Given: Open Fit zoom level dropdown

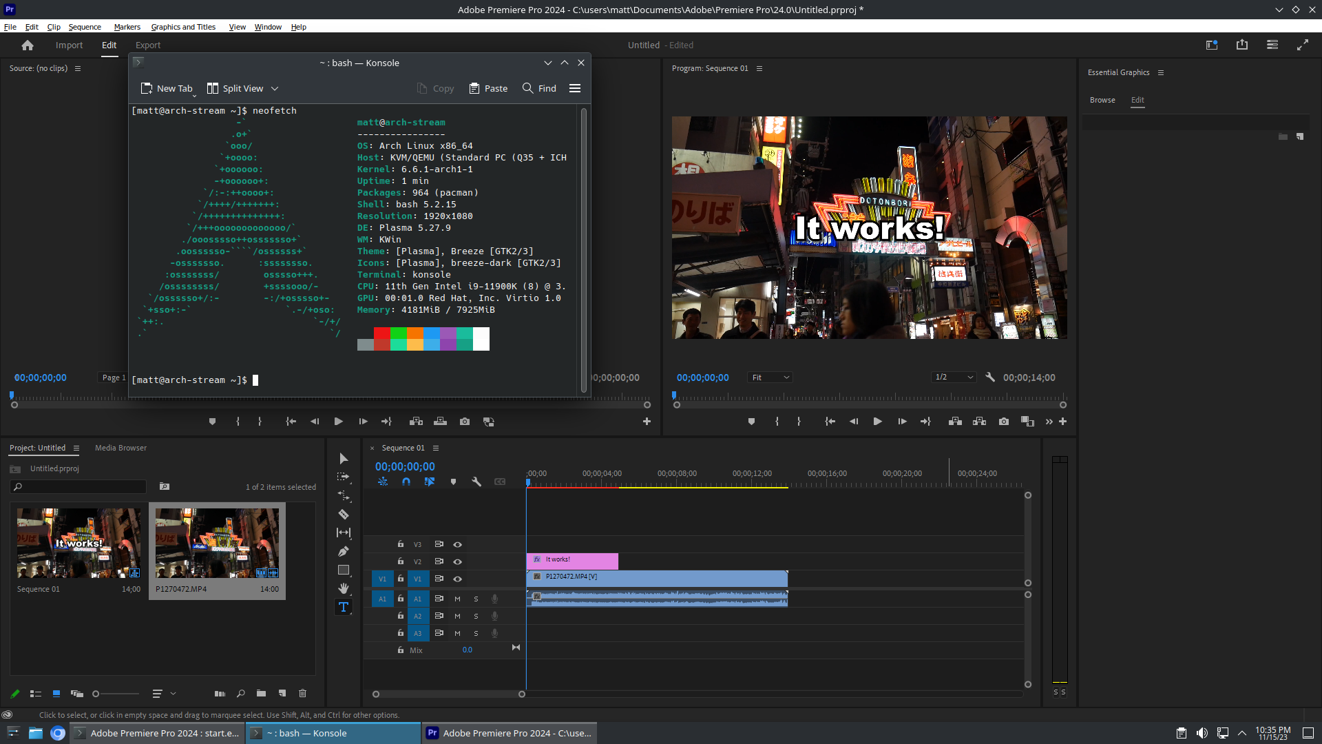Looking at the screenshot, I should (770, 378).
